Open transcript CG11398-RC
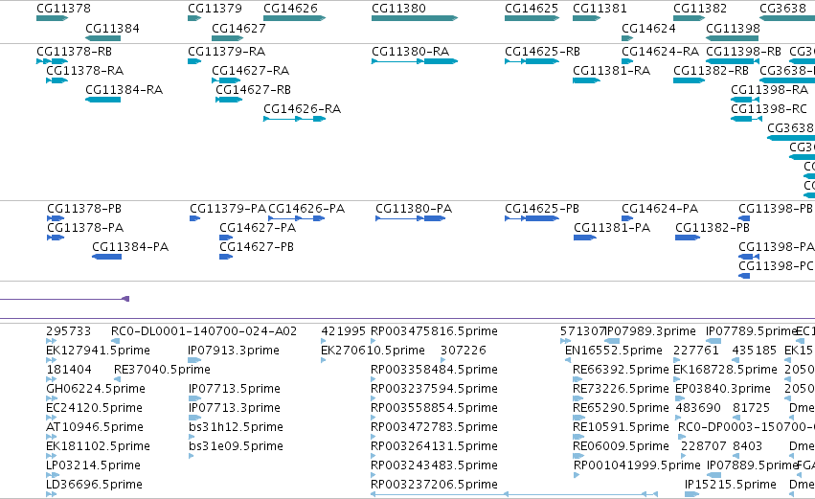 (769, 109)
